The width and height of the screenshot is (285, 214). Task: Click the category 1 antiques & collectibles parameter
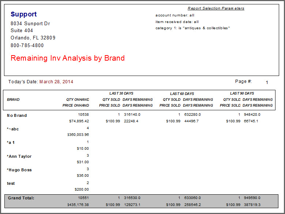[x=193, y=28]
